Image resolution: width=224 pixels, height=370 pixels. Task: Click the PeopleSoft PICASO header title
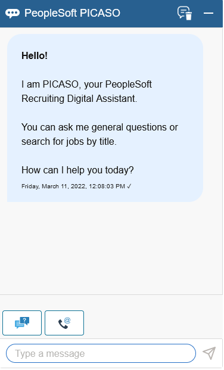tap(72, 13)
